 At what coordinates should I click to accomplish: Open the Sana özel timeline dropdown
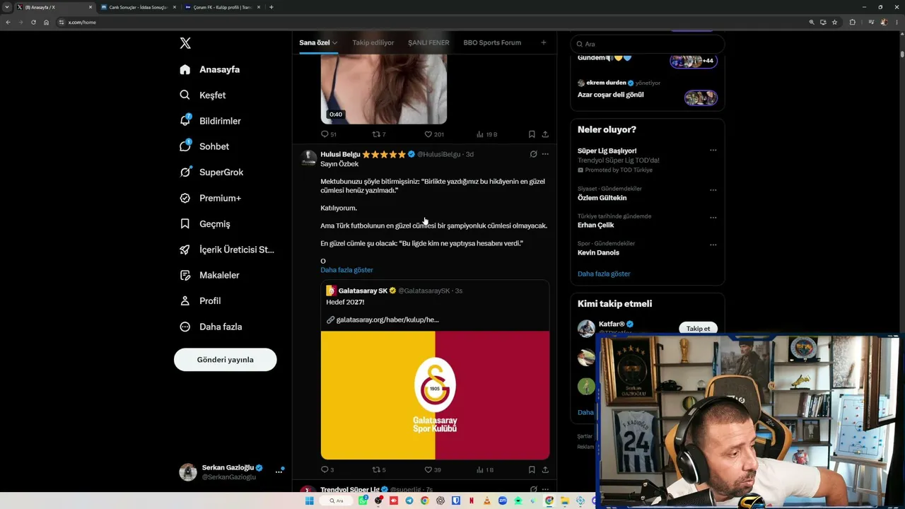click(318, 42)
